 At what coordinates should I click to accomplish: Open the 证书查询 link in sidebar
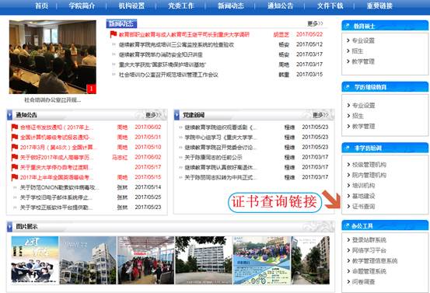click(x=363, y=207)
